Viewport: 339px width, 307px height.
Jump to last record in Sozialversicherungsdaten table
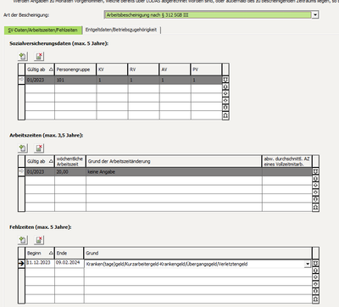(225, 115)
